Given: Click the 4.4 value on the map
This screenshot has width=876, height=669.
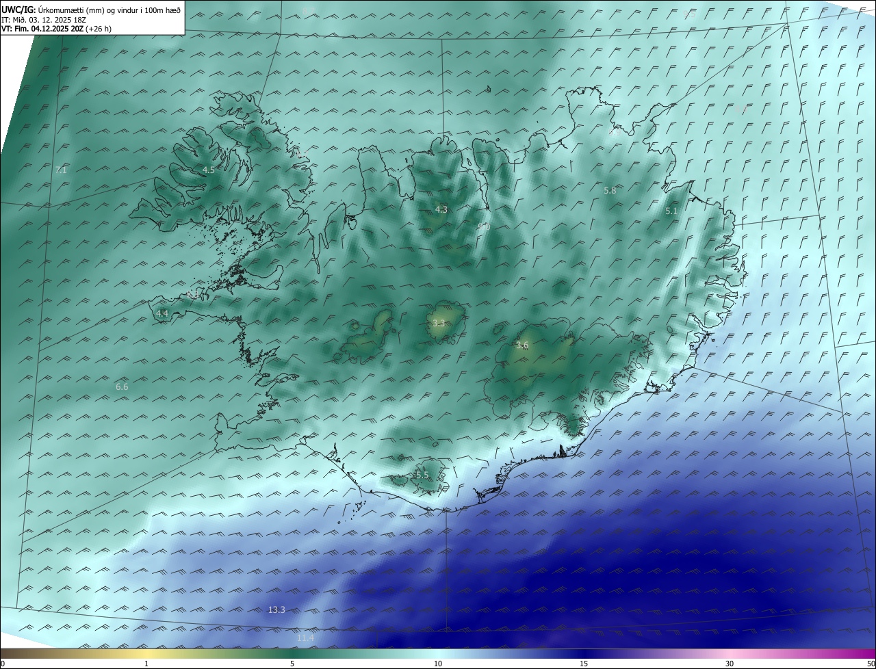Looking at the screenshot, I should click(x=162, y=313).
